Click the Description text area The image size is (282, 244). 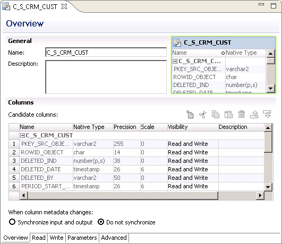tap(106, 77)
